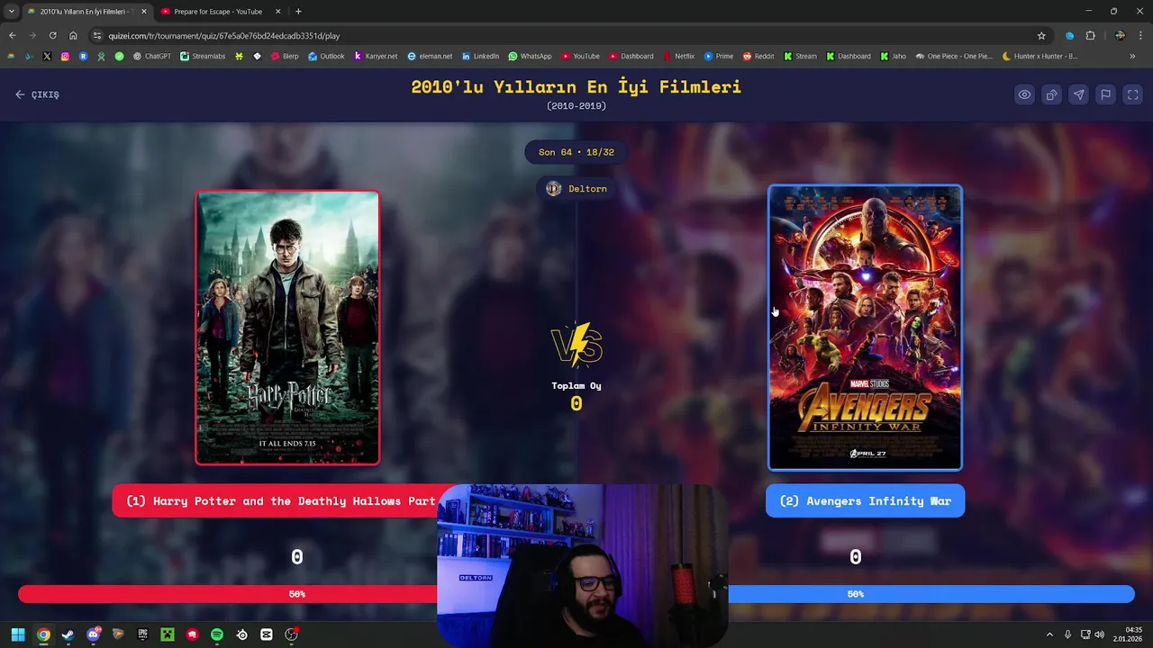
Task: Open the YouTube bookmark
Action: point(580,56)
